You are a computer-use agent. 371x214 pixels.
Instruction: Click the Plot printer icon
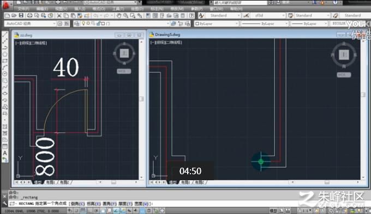coord(29,16)
